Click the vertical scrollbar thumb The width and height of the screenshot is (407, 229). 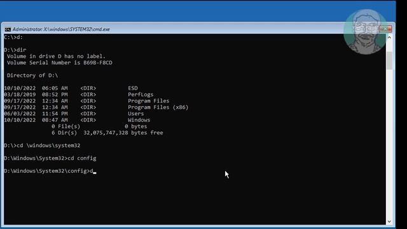coord(389,61)
